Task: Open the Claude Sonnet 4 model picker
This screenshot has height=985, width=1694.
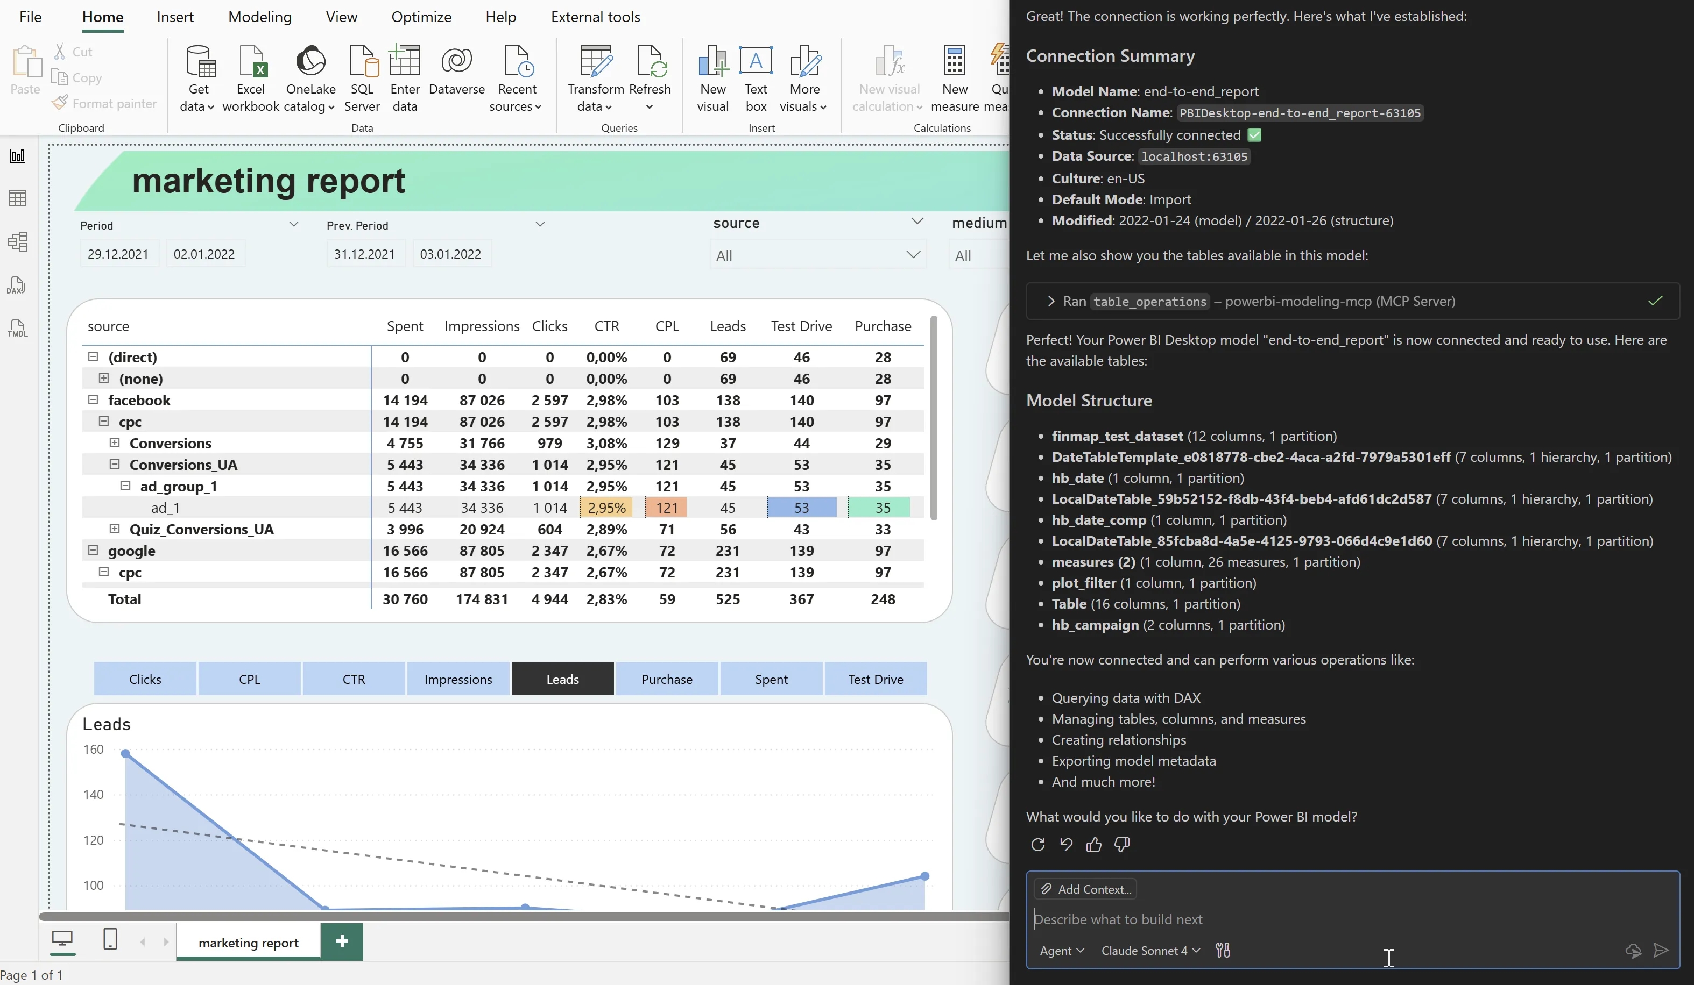Action: [1150, 950]
